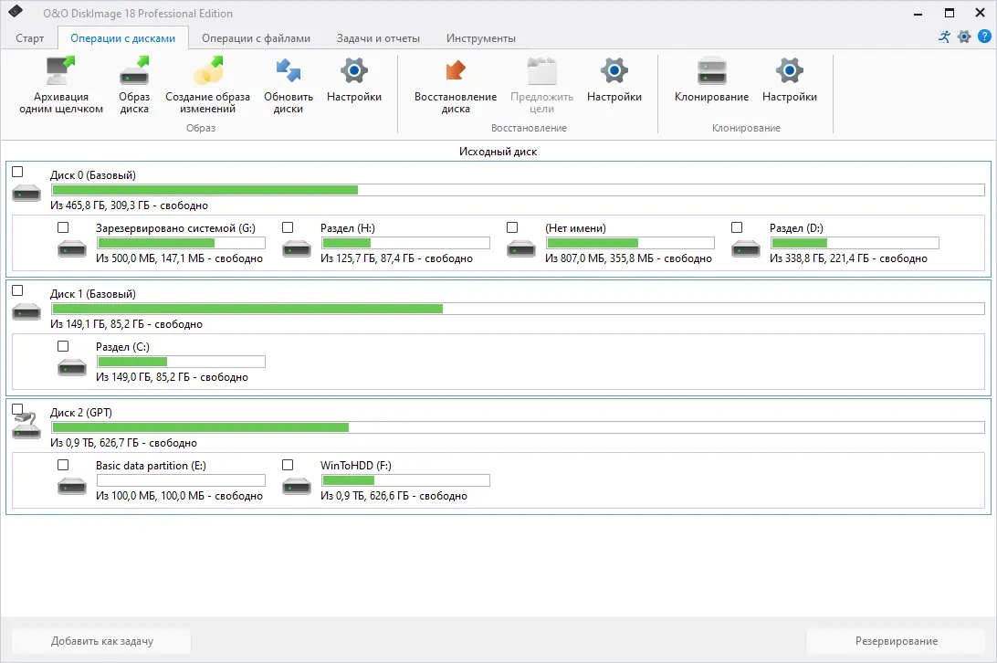Select the Зарезервировано системой (G:) checkbox
997x663 pixels.
pos(63,227)
